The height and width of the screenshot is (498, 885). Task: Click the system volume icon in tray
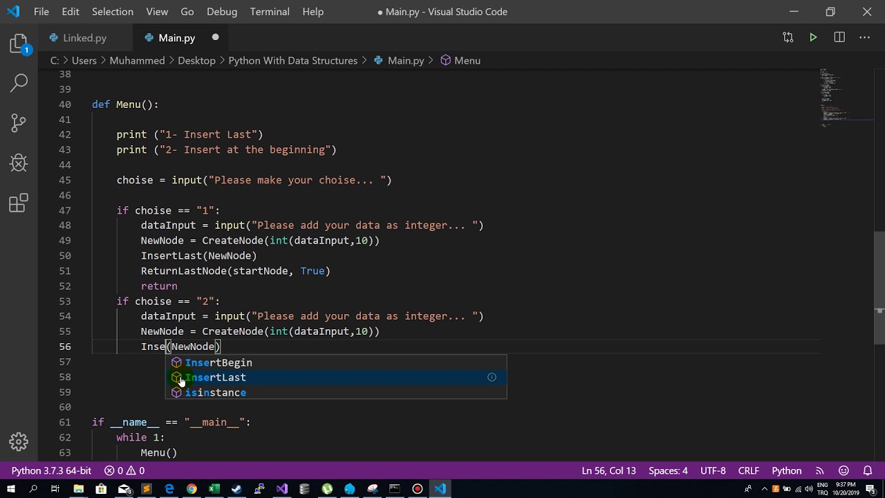pos(809,489)
